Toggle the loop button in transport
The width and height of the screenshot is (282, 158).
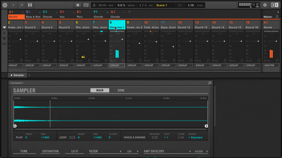86,5
